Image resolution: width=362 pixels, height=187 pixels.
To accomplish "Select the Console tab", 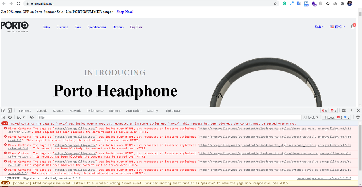I will pos(42,111).
